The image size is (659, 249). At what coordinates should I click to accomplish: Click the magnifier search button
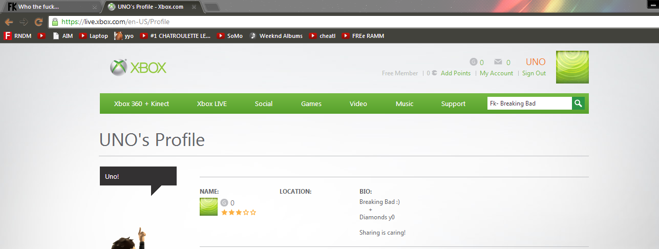tap(578, 103)
